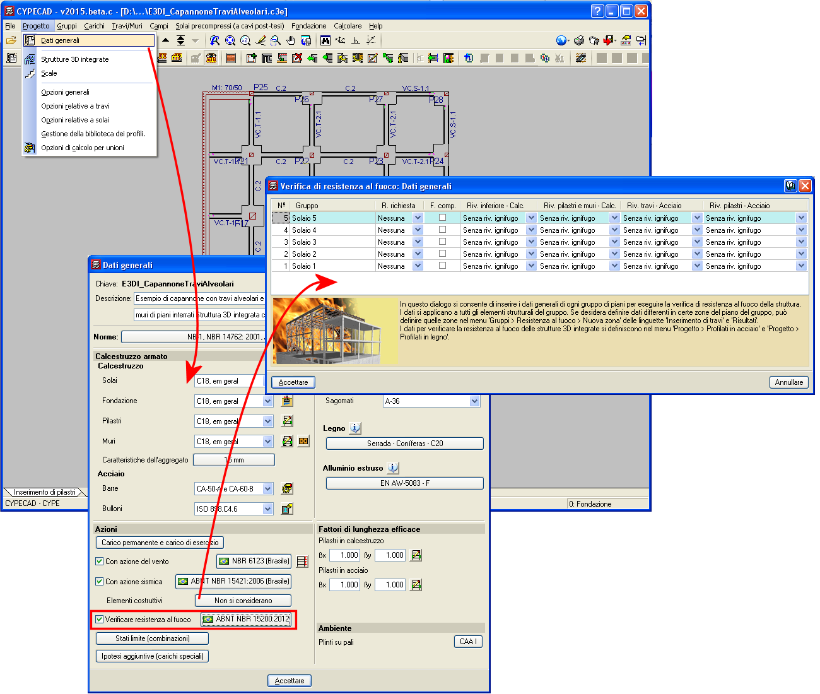Click the info icon next to Legno
Screen dimensions: 820x694
pyautogui.click(x=355, y=428)
